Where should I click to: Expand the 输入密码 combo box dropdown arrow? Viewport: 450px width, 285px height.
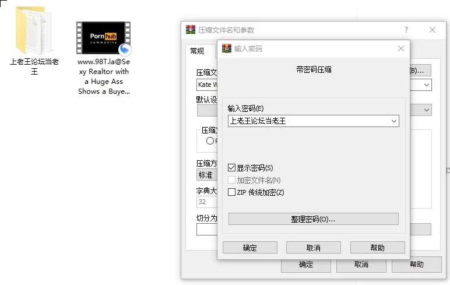tap(394, 121)
